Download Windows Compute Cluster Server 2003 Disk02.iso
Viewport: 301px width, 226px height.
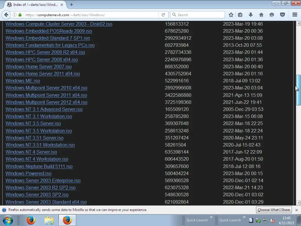[x=59, y=24]
